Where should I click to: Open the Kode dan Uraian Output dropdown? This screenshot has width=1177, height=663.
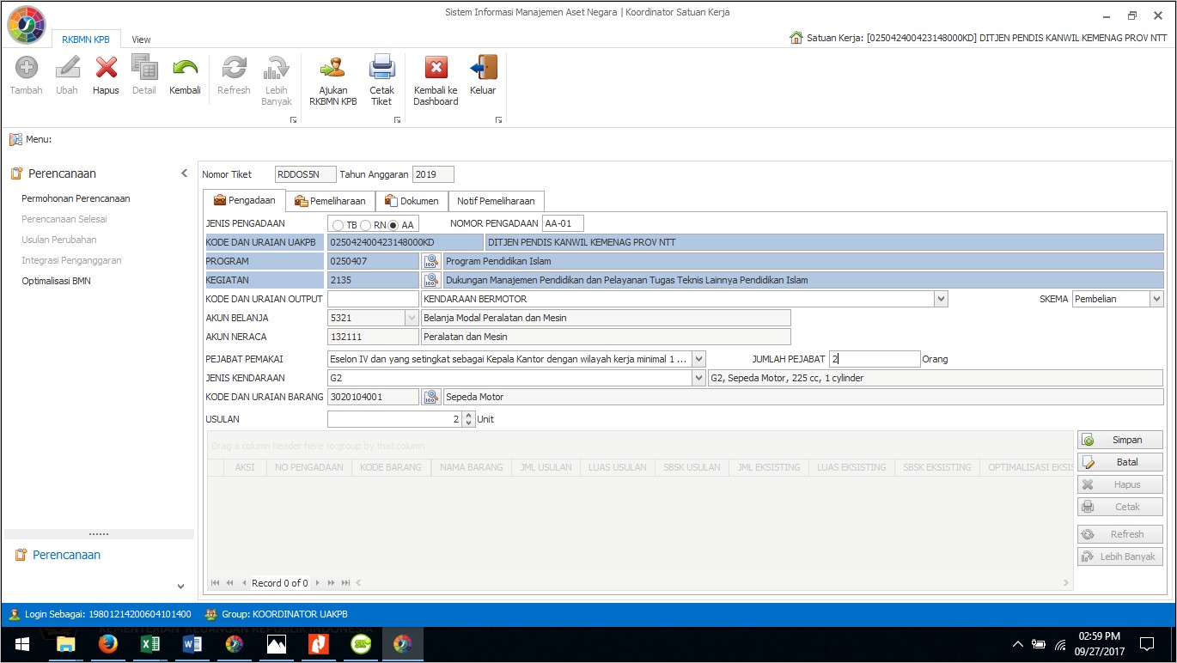[x=941, y=299]
